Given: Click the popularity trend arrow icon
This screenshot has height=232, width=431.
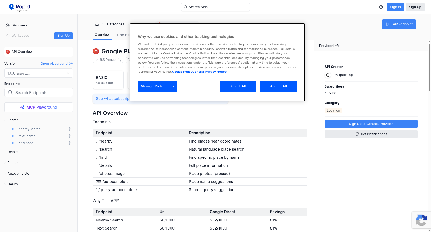Looking at the screenshot, I should [96, 60].
